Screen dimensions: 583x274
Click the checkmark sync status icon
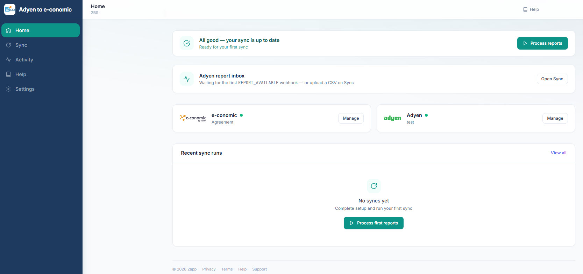[187, 43]
